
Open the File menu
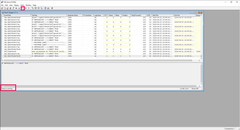(x=2, y=5)
